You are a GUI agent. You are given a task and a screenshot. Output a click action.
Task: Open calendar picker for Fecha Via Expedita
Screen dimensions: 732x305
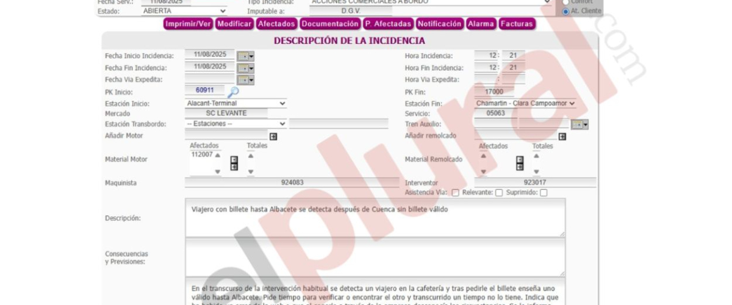245,80
